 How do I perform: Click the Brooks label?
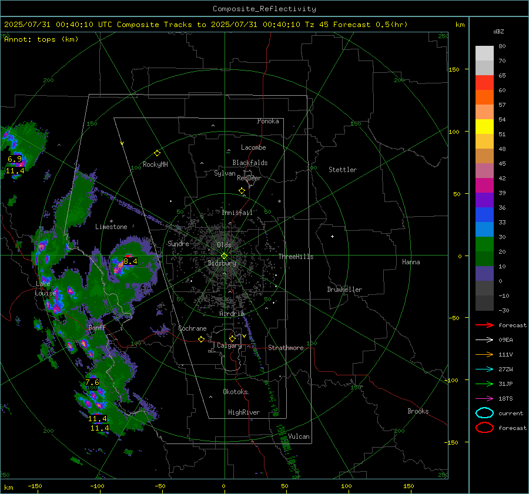point(418,411)
